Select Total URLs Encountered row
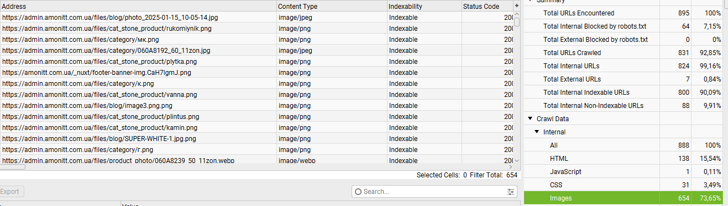728x206 pixels. point(623,13)
